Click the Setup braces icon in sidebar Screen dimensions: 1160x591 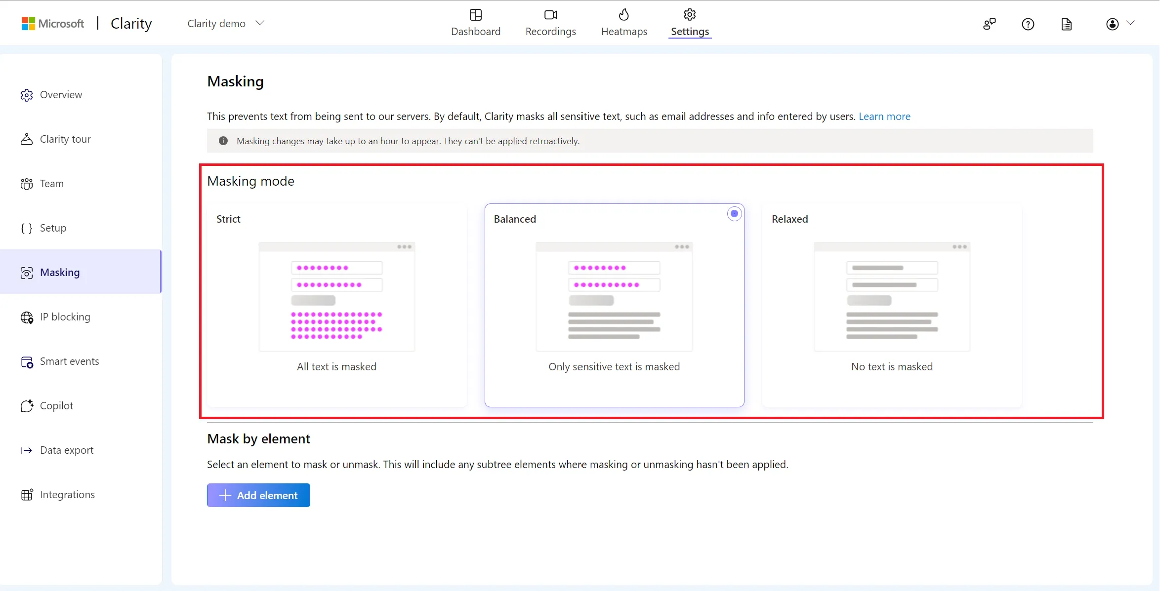(27, 228)
